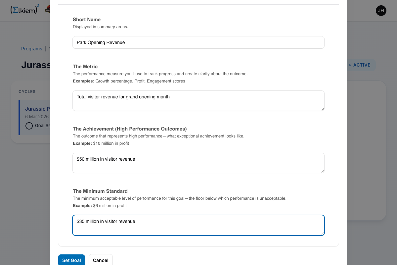Click the Jurassic Park logo icon

pyautogui.click(x=48, y=9)
